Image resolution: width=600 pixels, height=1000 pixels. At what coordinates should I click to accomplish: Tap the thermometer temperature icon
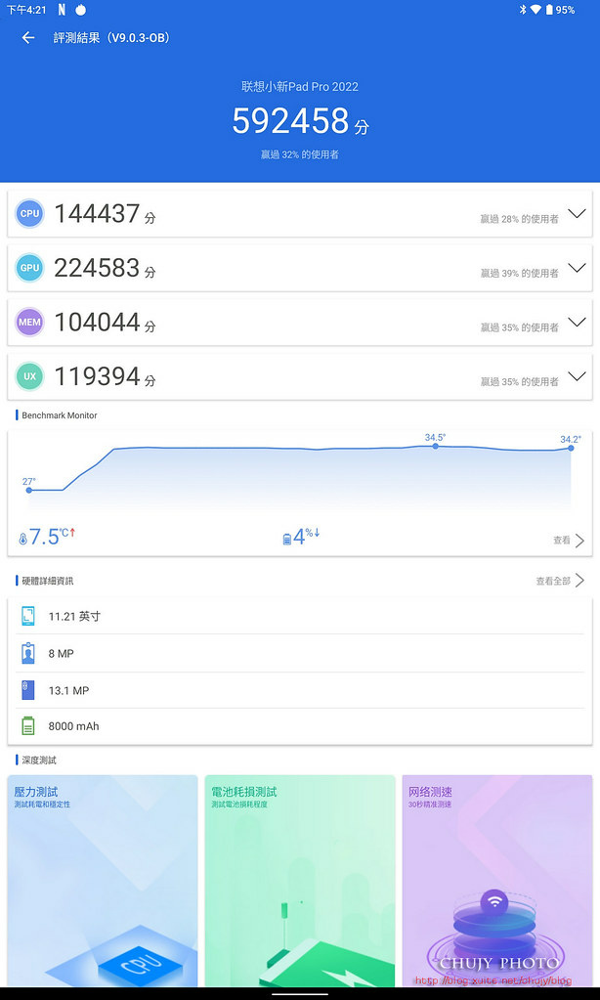tap(22, 540)
